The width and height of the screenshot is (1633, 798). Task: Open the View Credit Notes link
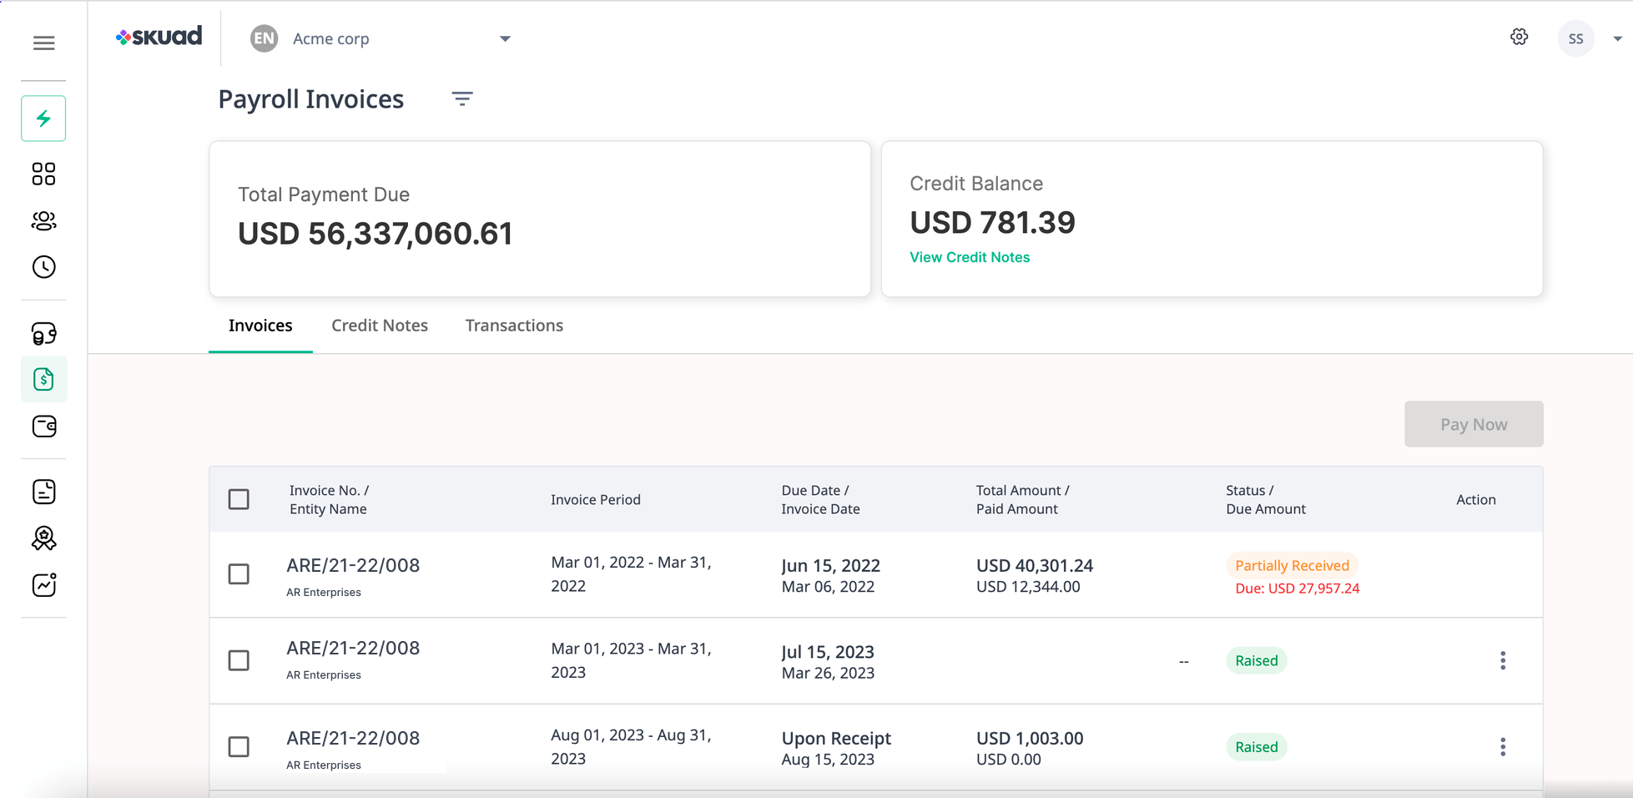(970, 257)
